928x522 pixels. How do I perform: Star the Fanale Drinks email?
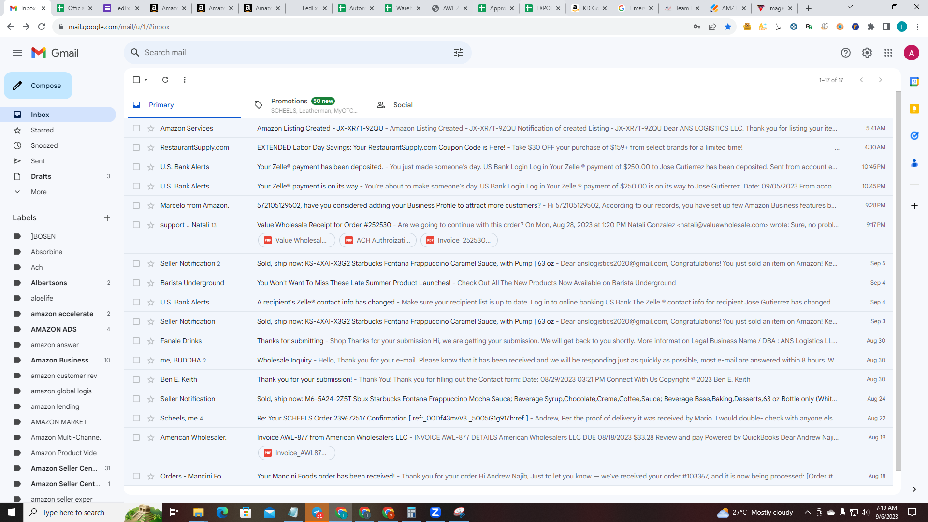click(151, 341)
